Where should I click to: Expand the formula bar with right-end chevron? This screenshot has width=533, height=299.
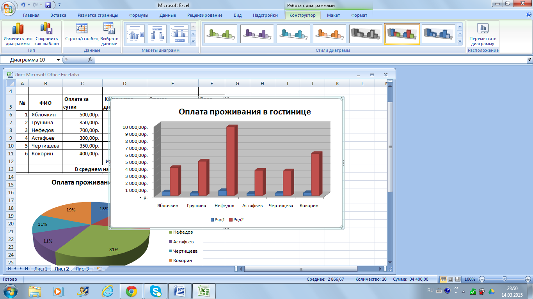click(529, 60)
